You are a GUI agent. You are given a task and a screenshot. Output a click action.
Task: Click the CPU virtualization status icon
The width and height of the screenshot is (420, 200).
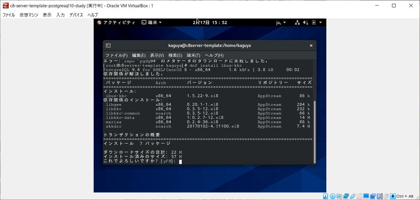[x=379, y=196]
